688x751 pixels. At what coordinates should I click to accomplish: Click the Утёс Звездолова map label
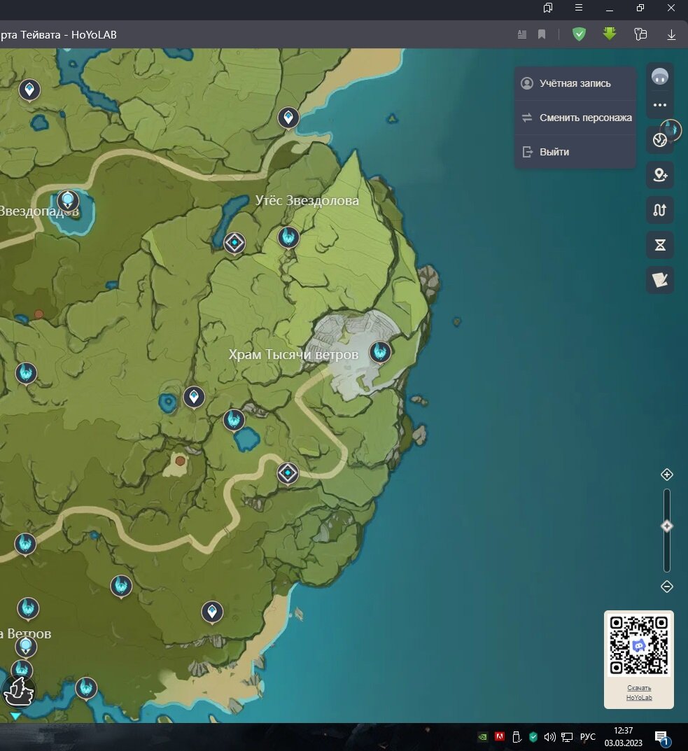[307, 200]
